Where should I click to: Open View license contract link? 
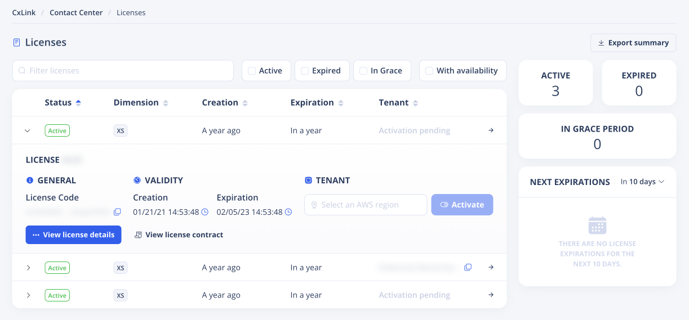point(179,235)
